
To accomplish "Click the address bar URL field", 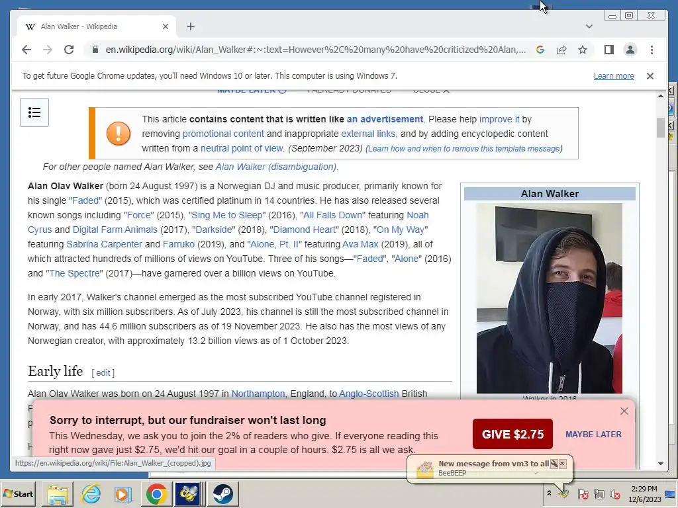I will coord(316,50).
